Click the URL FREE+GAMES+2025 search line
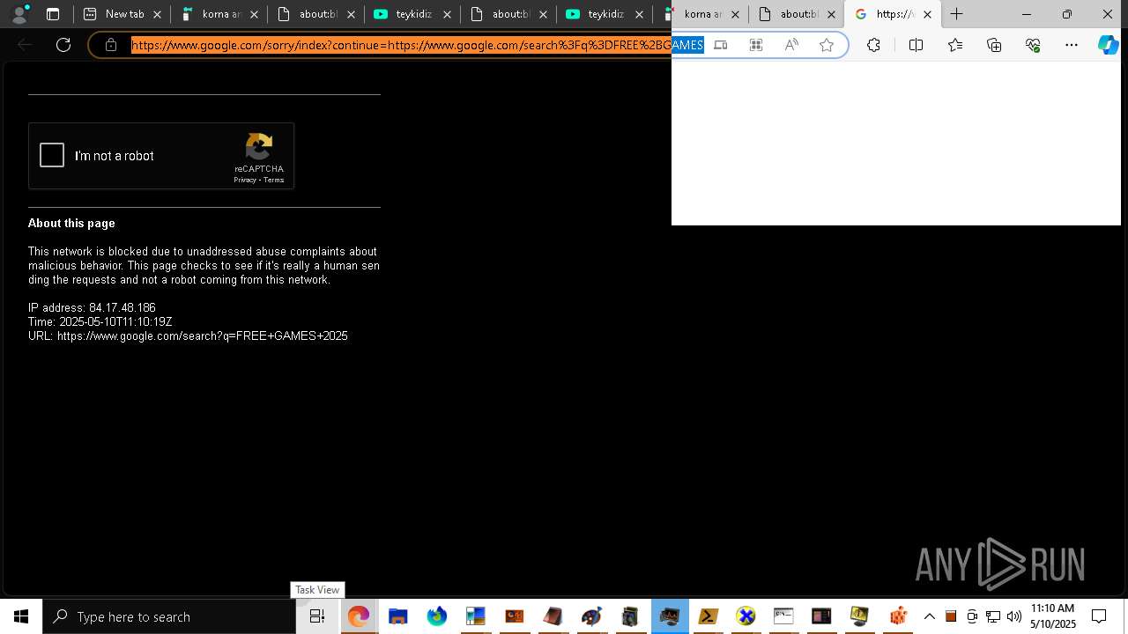Screen dimensions: 1128x634 (188, 335)
